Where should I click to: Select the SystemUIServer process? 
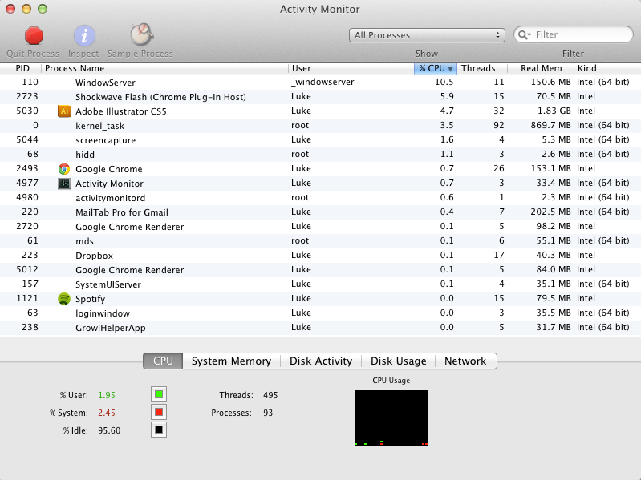click(x=321, y=284)
